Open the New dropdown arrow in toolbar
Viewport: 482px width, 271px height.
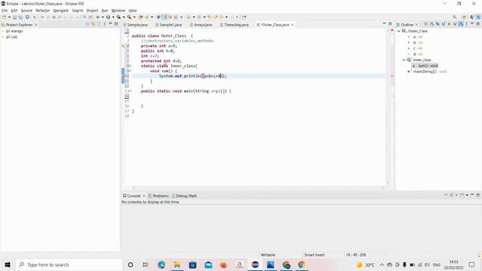9,17
